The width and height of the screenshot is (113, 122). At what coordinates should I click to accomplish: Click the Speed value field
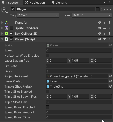[79, 50]
